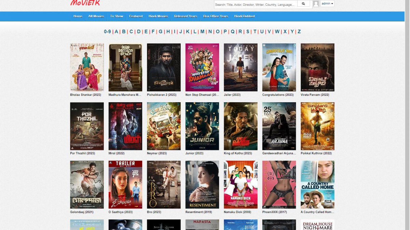Click the Resentiment (2019) title text

point(199,212)
